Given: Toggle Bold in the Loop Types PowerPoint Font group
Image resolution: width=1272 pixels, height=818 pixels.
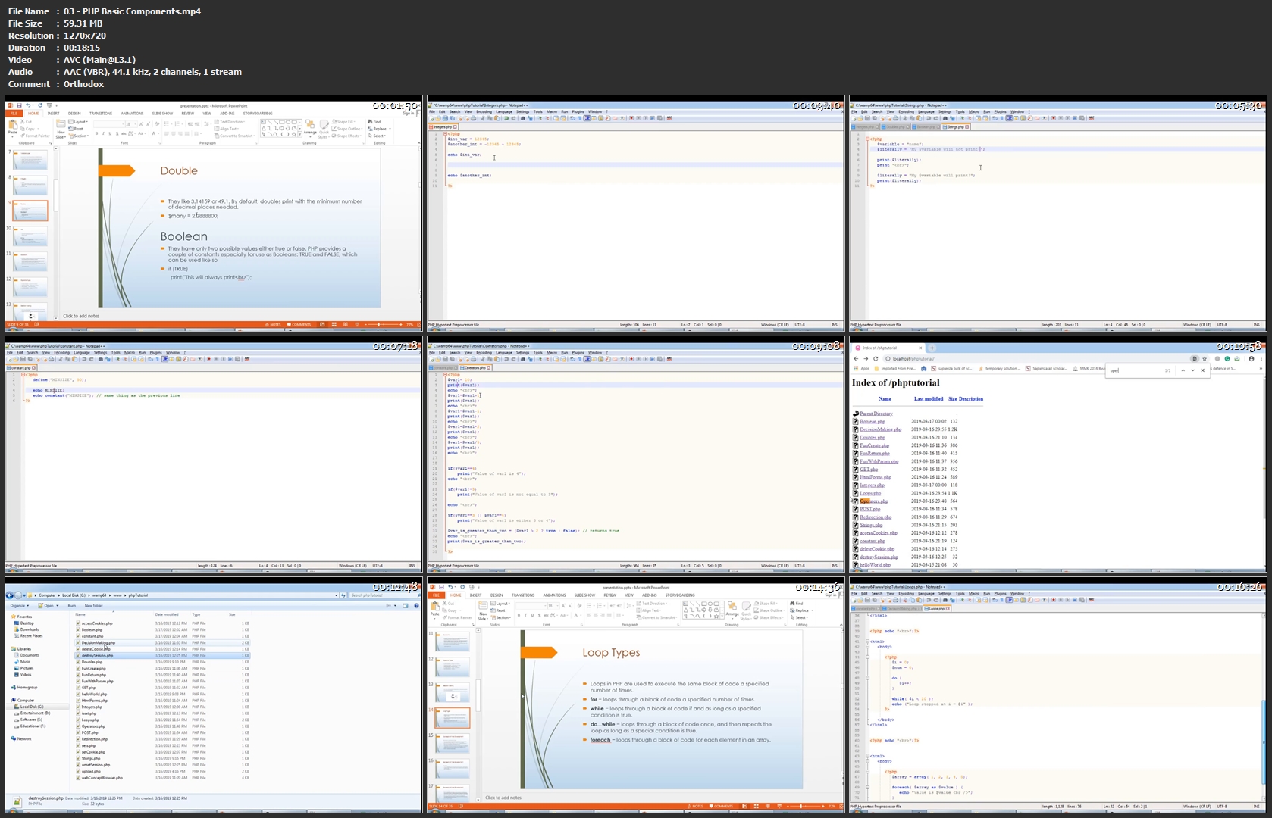Looking at the screenshot, I should coord(519,615).
